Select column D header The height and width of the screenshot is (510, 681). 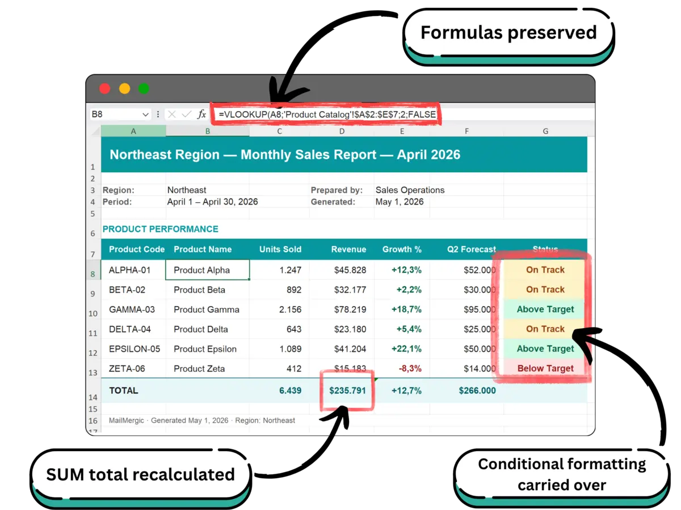342,131
